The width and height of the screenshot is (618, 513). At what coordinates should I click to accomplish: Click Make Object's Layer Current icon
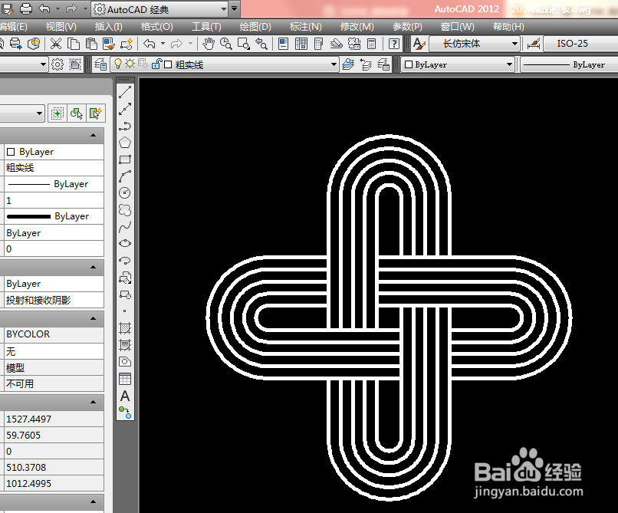click(348, 64)
